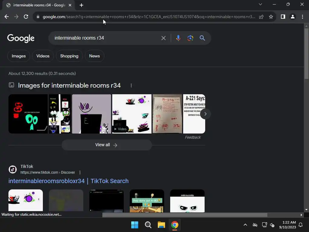Switch to the Shopping filter
The width and height of the screenshot is (309, 232).
(x=69, y=56)
